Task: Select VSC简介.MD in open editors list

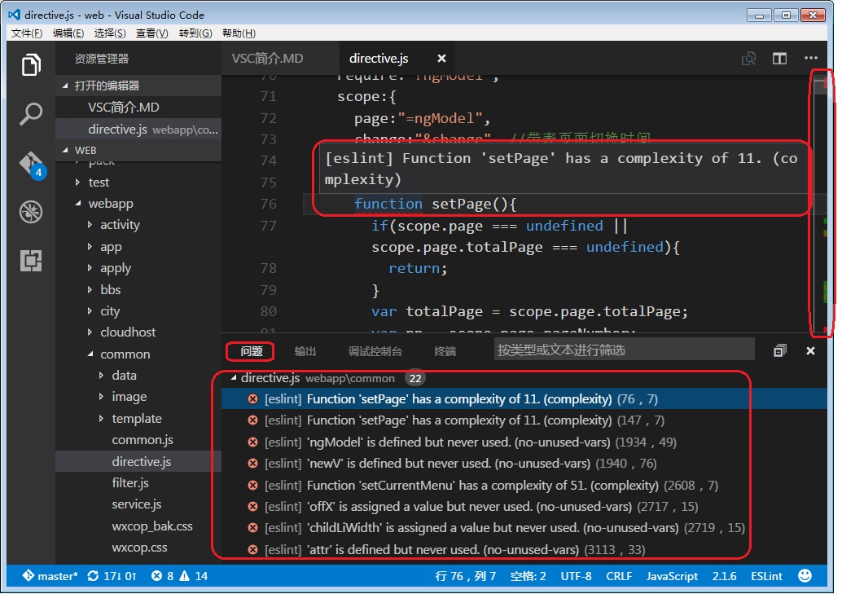Action: click(138, 107)
